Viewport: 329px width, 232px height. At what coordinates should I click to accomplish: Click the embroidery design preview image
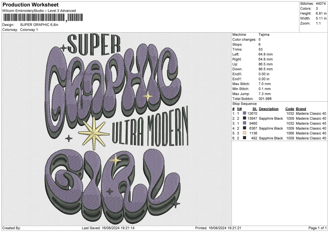click(116, 129)
